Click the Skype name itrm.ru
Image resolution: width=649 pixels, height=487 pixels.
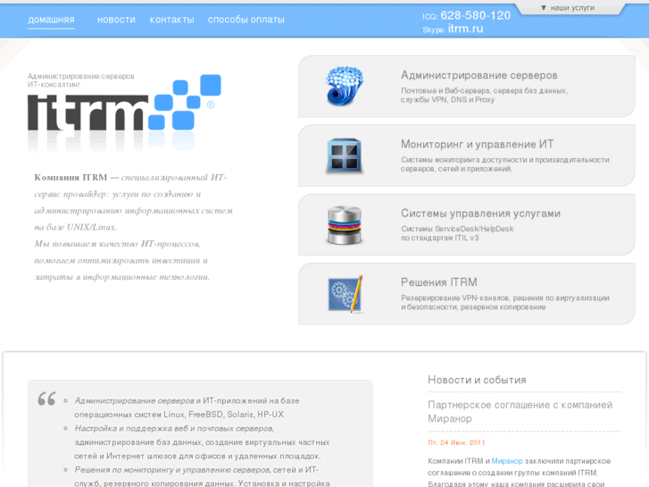pyautogui.click(x=465, y=29)
